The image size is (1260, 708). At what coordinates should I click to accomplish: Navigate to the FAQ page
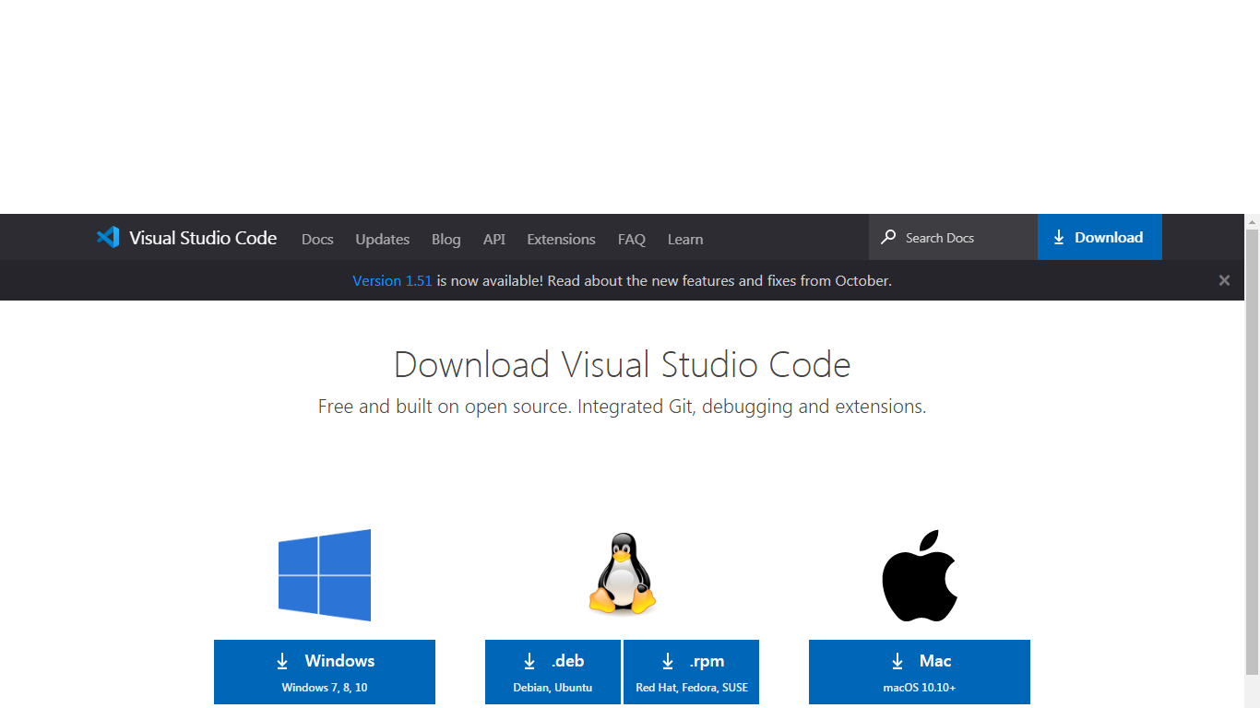[632, 239]
